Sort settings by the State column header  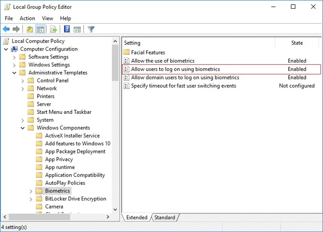[x=297, y=43]
